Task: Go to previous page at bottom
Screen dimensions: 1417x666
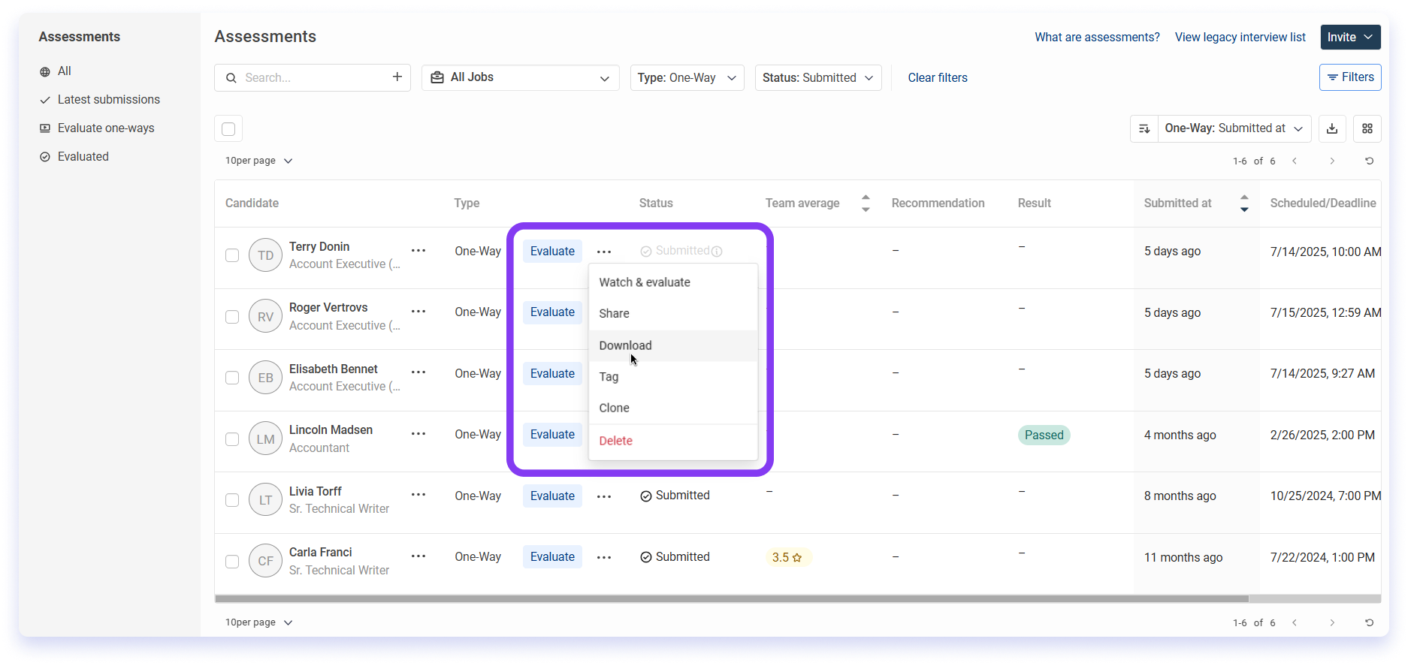Action: coord(1295,622)
